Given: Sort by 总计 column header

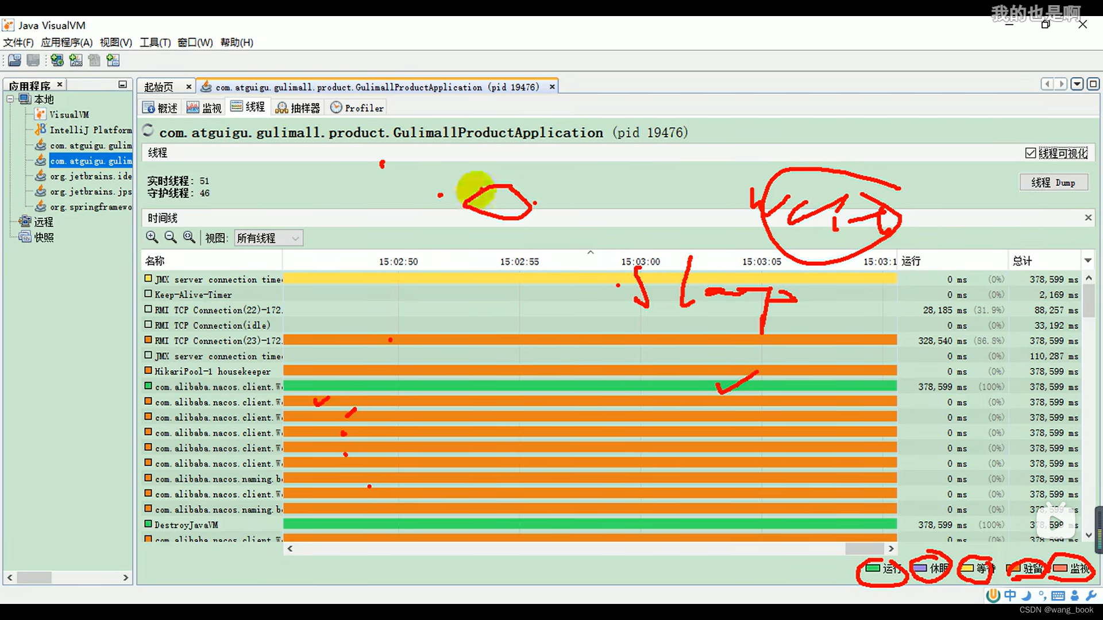Looking at the screenshot, I should point(1045,261).
